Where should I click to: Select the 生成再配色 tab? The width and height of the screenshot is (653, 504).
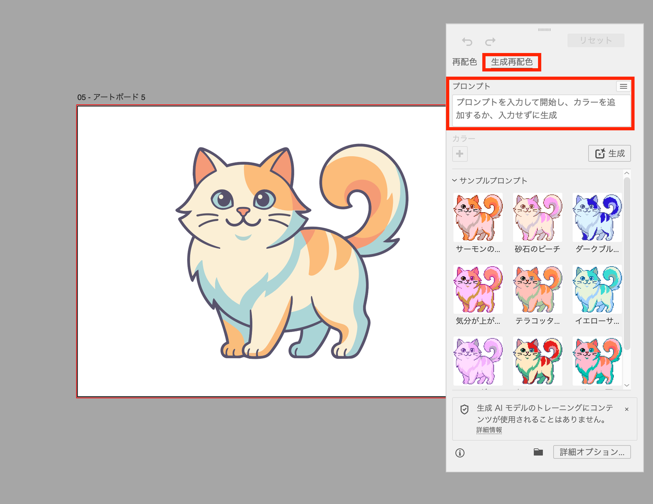pos(512,62)
